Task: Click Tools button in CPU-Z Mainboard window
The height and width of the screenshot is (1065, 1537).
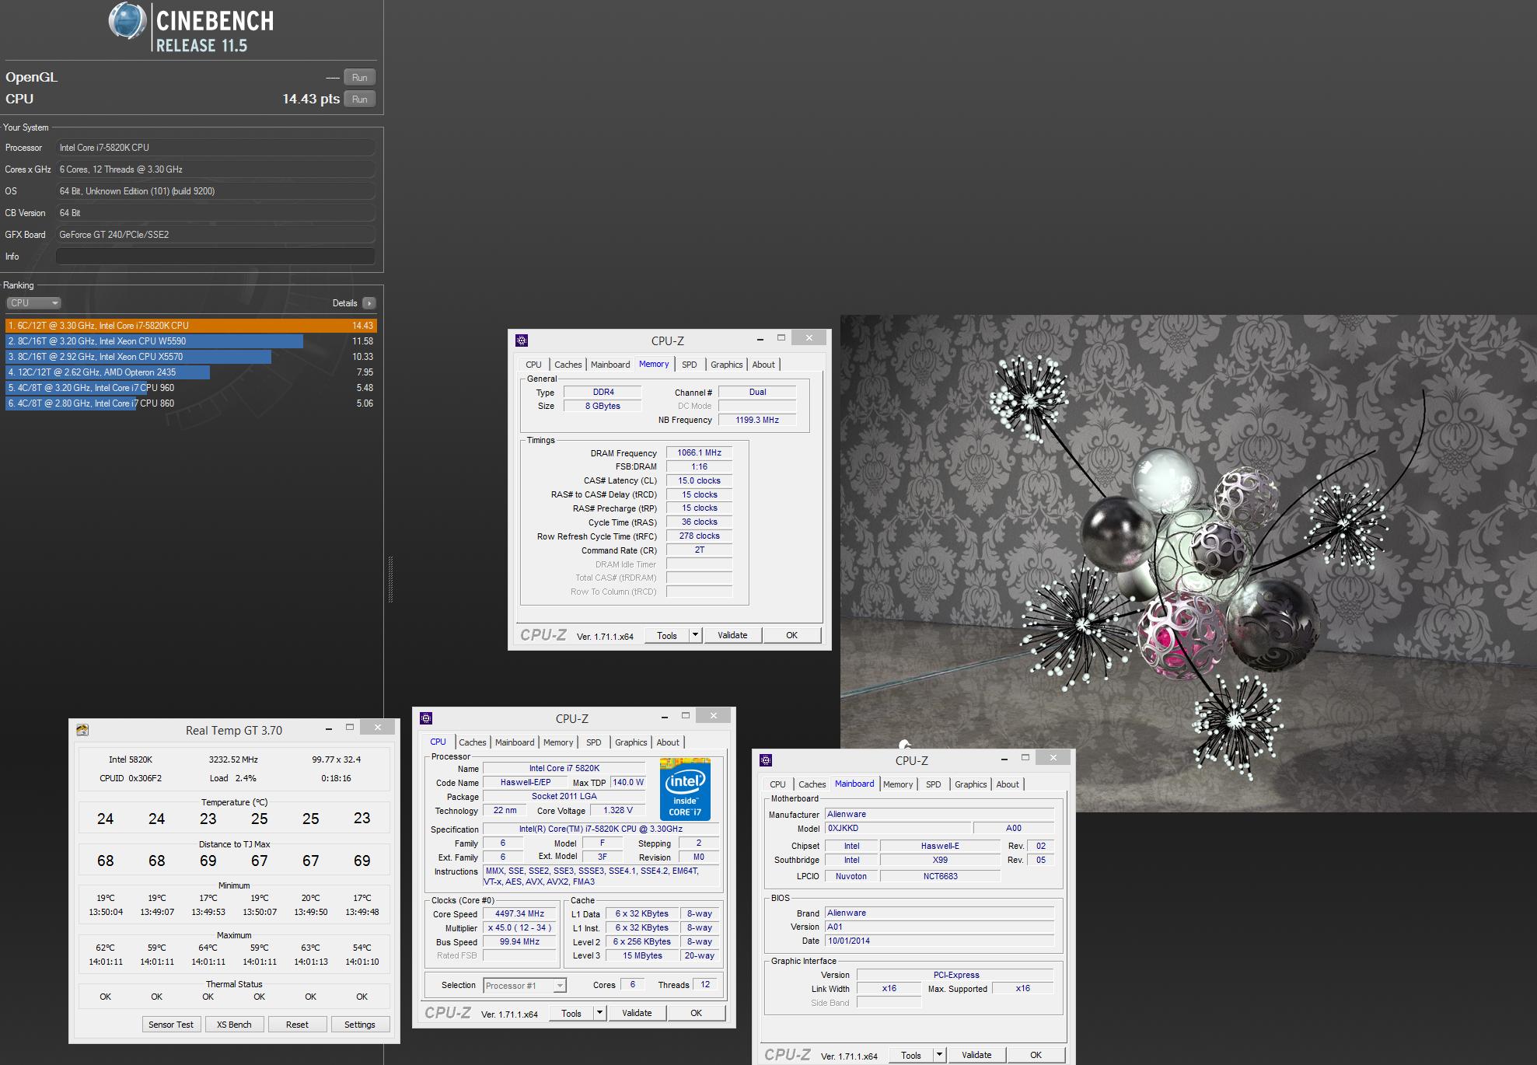Action: click(911, 1055)
